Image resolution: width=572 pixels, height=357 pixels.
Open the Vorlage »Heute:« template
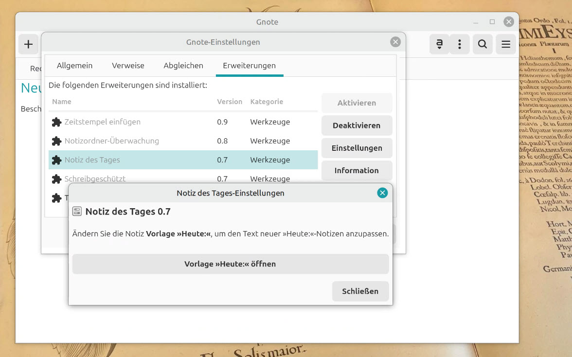(x=231, y=264)
